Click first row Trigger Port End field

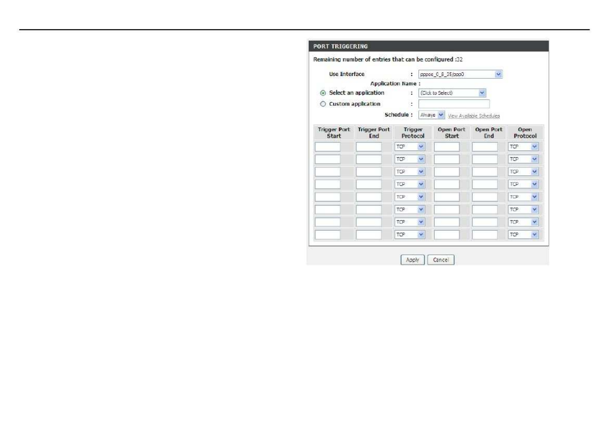[369, 147]
